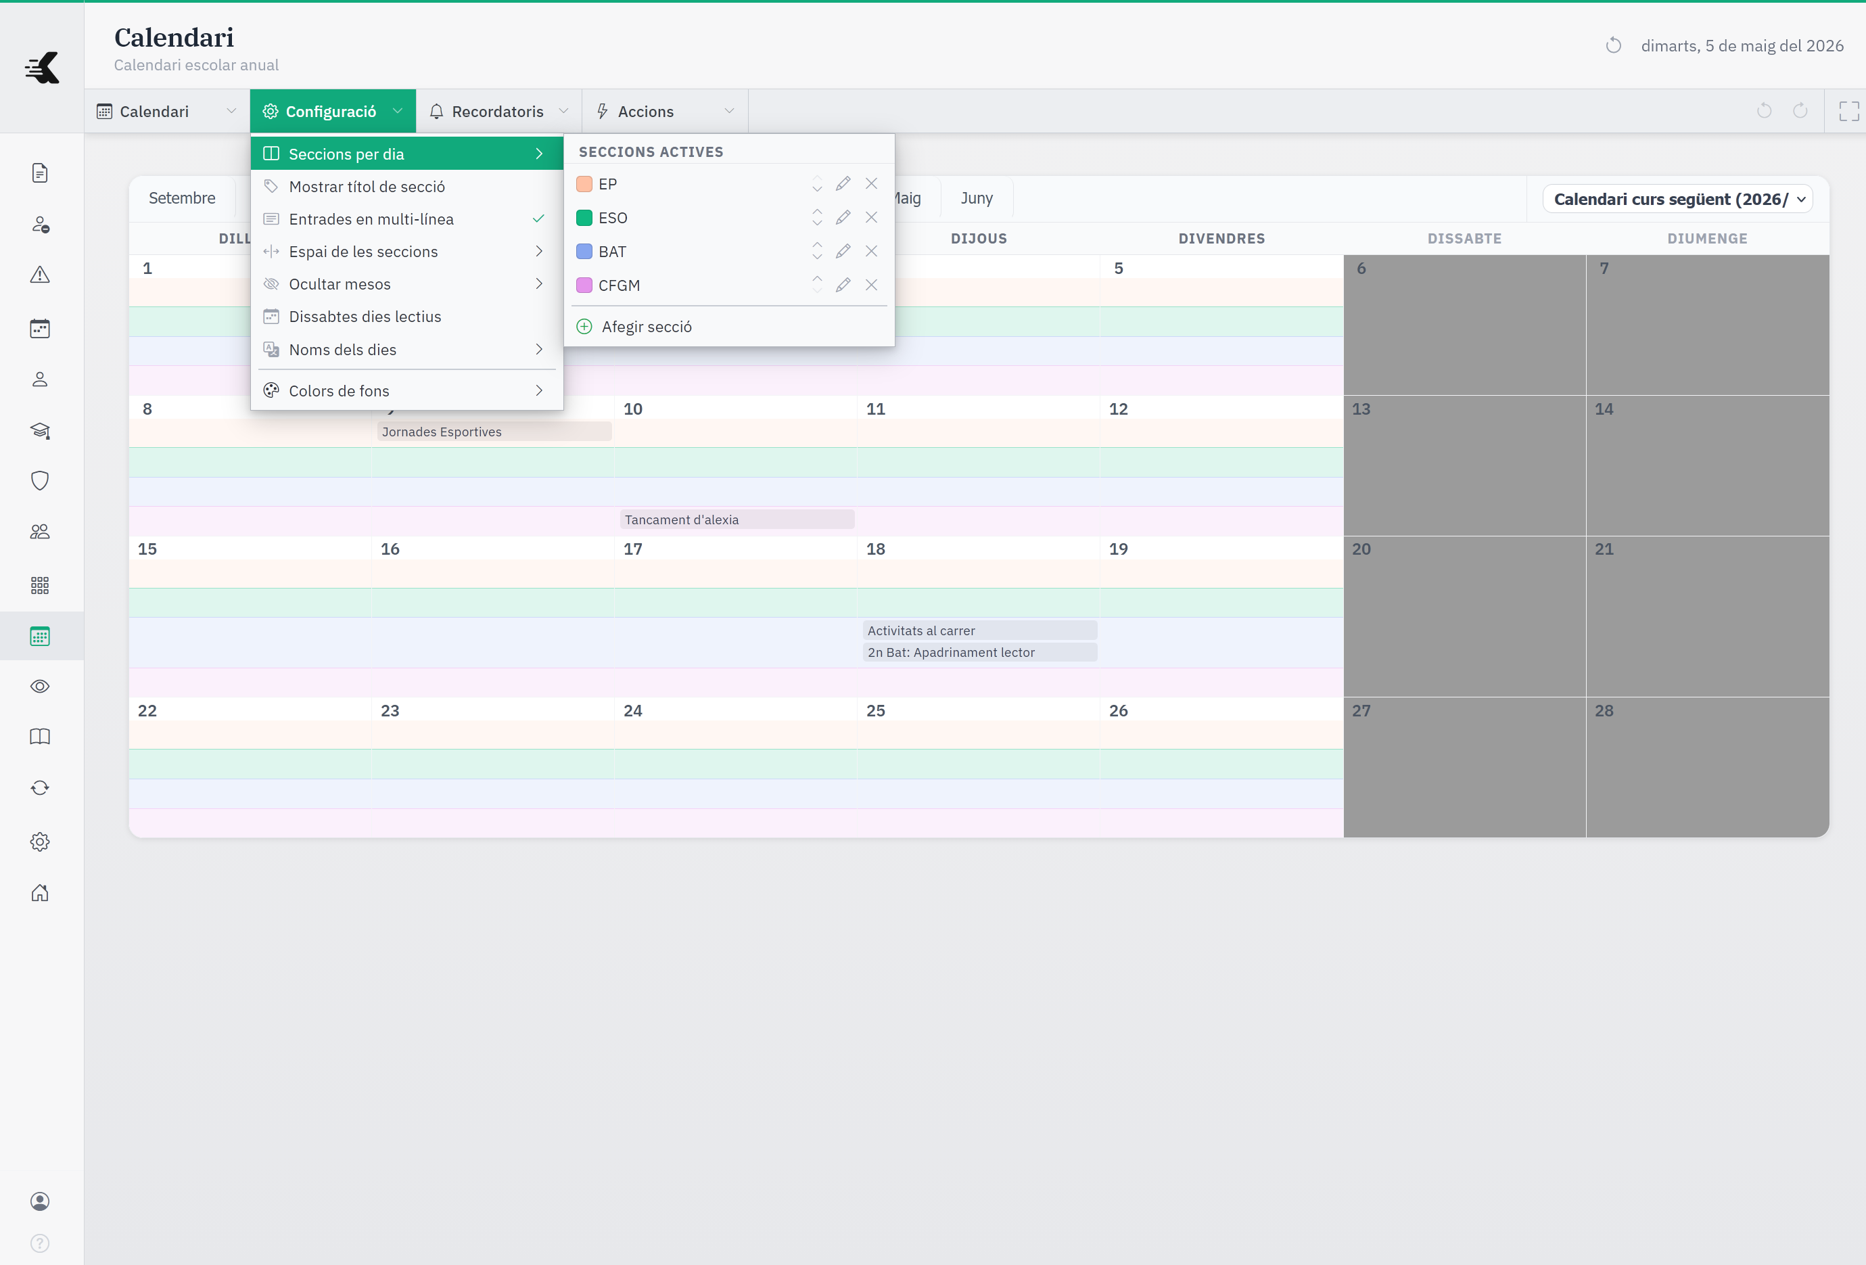
Task: Edit the EP section with pencil icon
Action: [843, 184]
